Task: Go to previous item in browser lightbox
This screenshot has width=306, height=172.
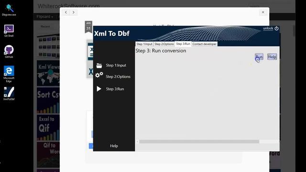Action: tap(66, 12)
